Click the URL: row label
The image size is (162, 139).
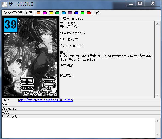[5, 100]
